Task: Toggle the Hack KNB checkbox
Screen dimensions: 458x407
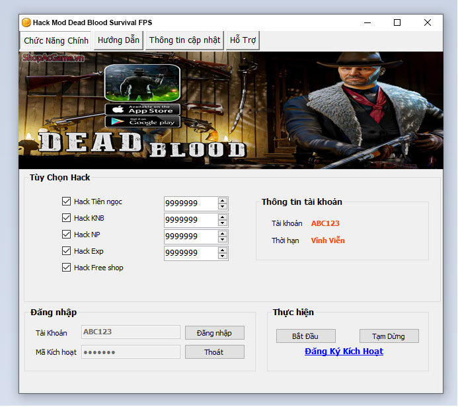Action: (66, 218)
